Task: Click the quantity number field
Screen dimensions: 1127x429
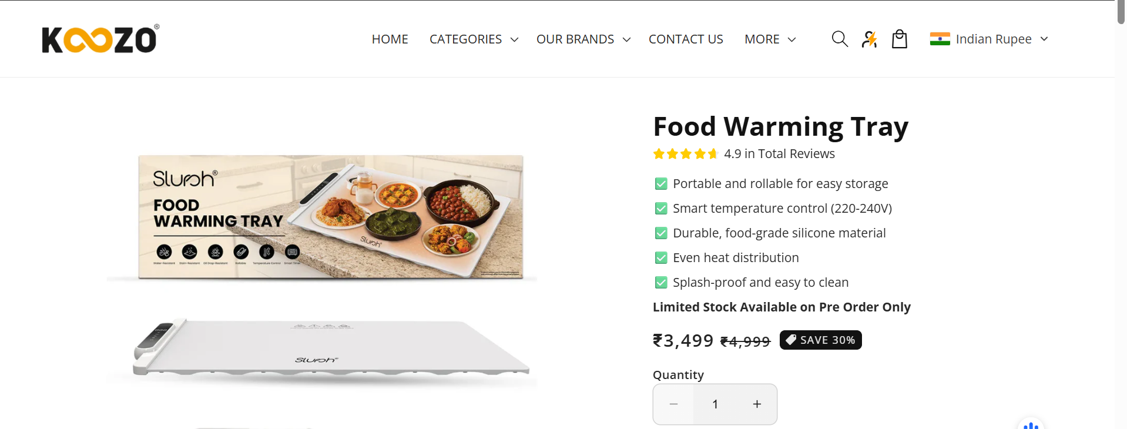Action: (x=715, y=404)
